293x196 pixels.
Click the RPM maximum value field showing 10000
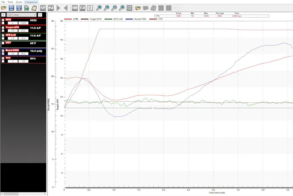pyautogui.click(x=23, y=23)
